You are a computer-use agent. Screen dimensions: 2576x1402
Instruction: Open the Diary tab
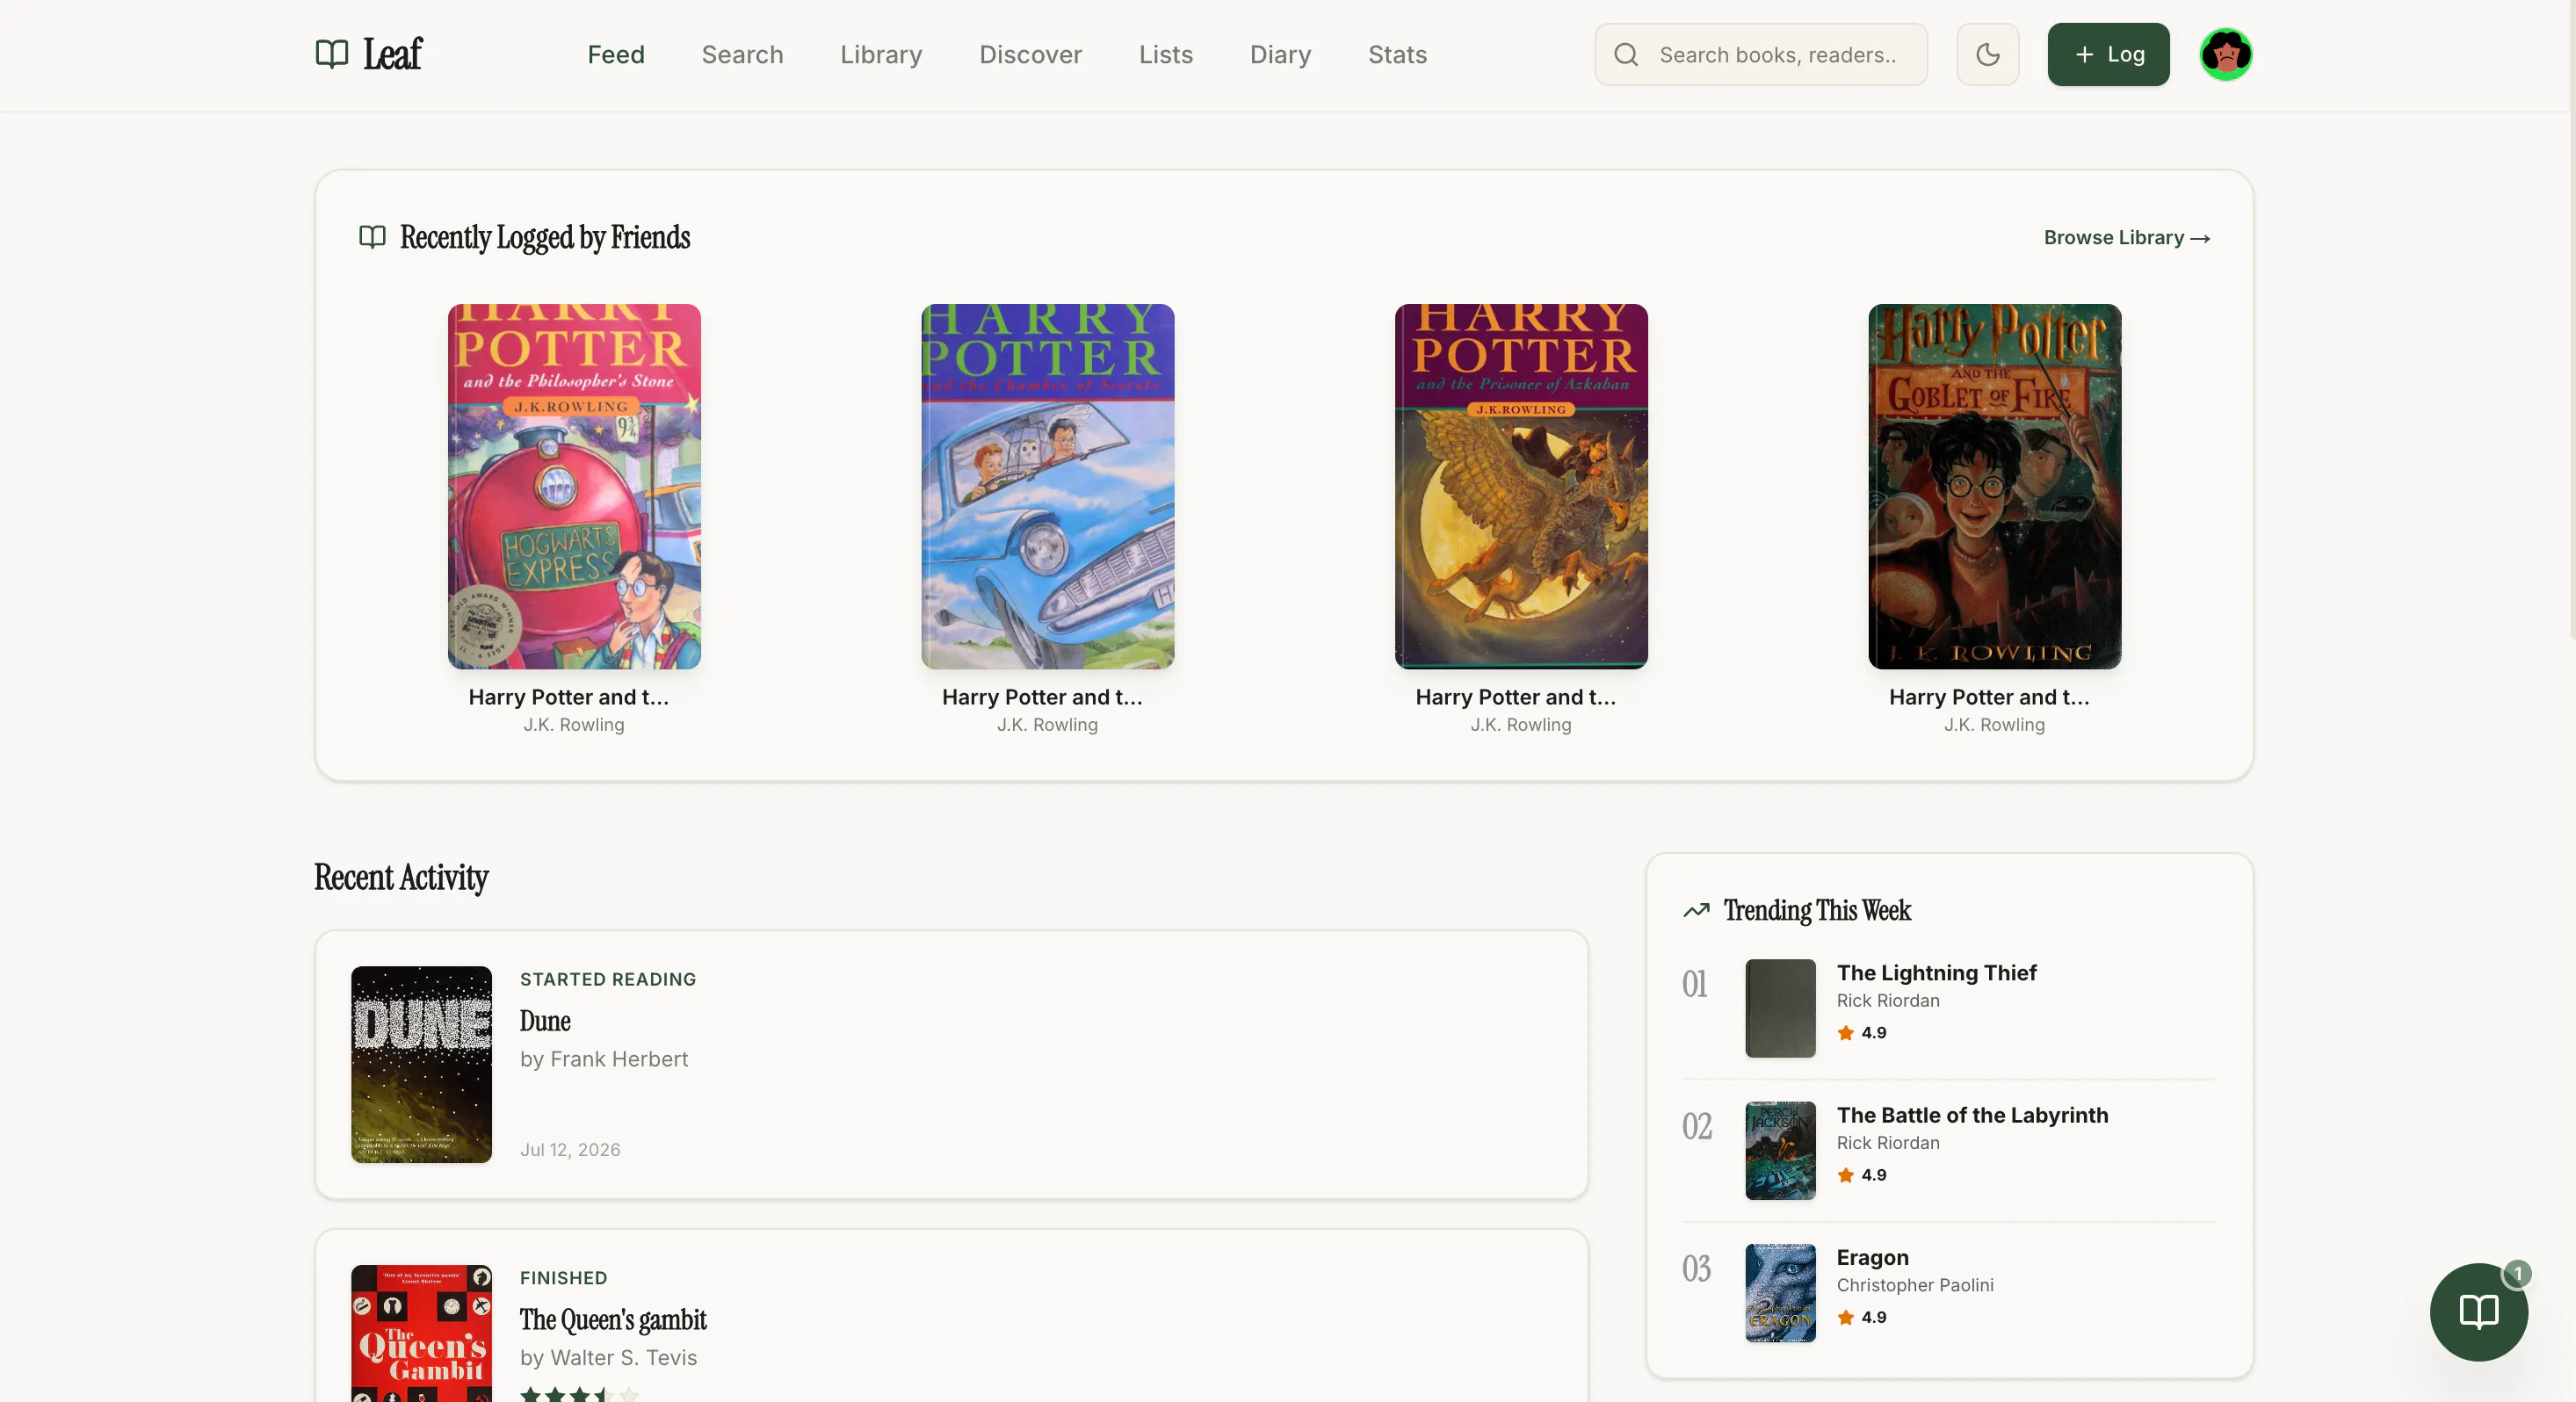[x=1280, y=54]
